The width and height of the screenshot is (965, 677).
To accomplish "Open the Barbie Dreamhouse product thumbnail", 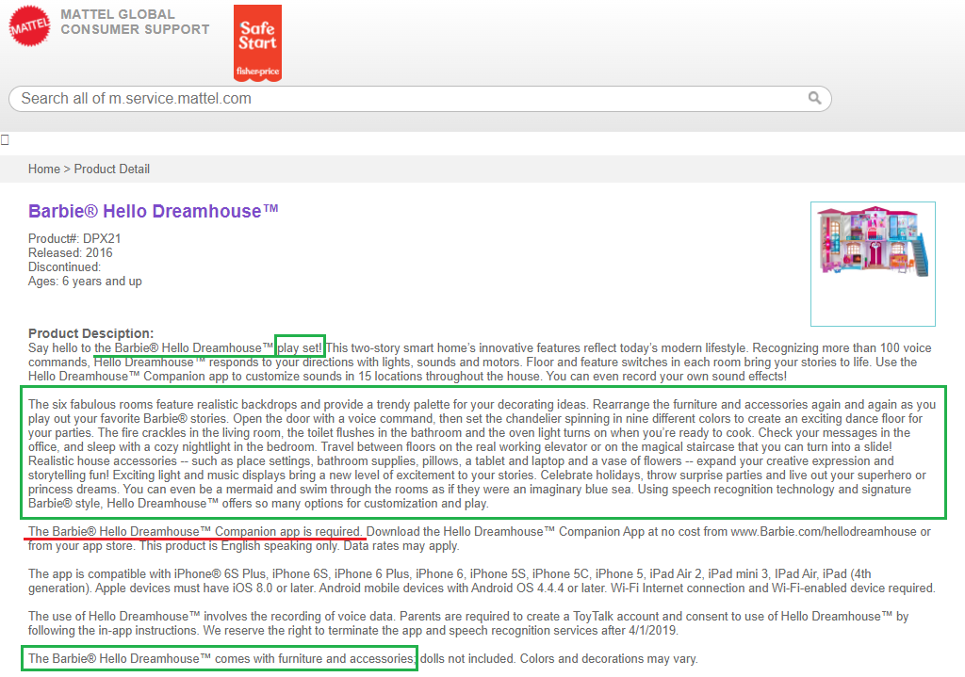I will click(x=873, y=264).
